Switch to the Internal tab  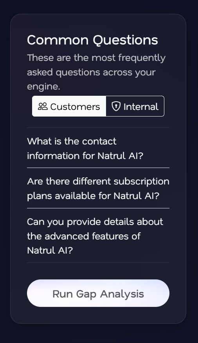(135, 106)
